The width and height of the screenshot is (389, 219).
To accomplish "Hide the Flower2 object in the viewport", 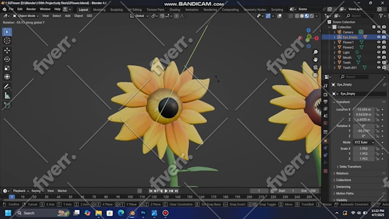I will 379,47.
